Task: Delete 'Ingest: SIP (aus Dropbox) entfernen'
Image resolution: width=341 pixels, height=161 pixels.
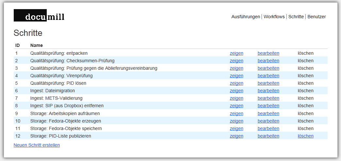Action: [x=305, y=106]
